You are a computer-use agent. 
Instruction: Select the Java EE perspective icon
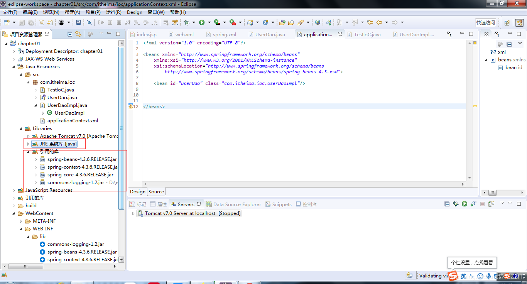[x=520, y=23]
